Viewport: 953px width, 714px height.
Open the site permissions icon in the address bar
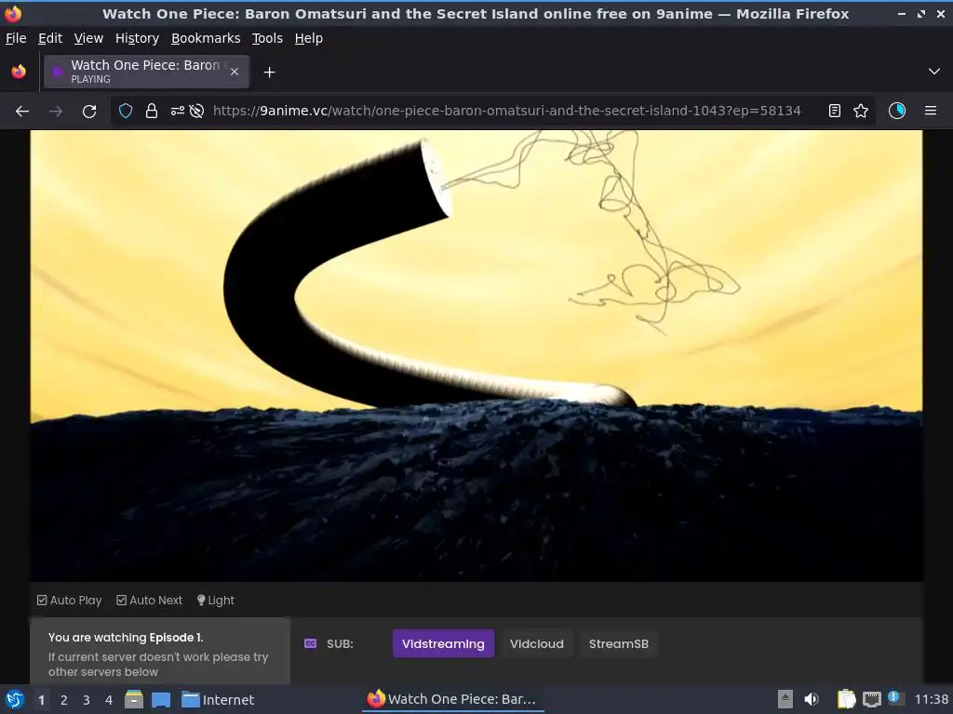177,112
